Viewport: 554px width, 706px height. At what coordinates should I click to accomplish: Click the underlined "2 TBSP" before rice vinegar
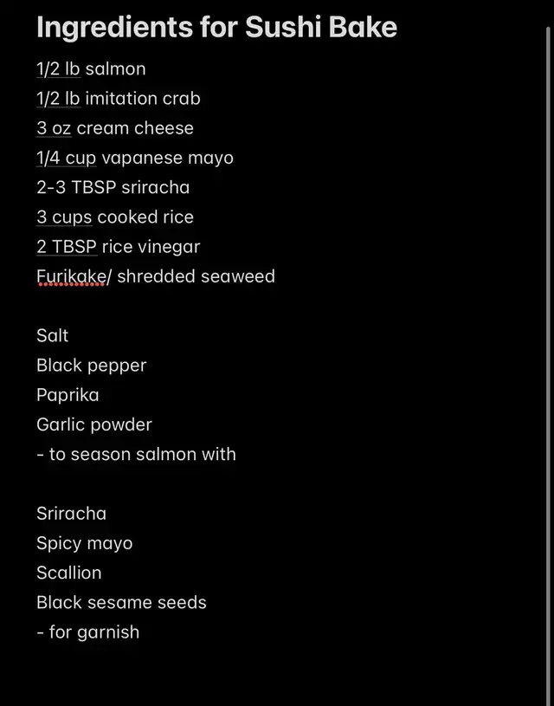67,247
